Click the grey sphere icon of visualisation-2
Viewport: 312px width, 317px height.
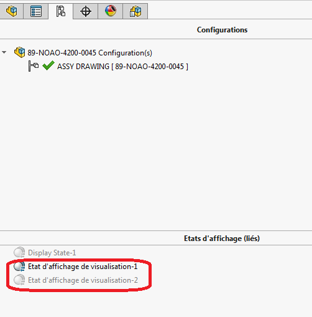pyautogui.click(x=19, y=280)
